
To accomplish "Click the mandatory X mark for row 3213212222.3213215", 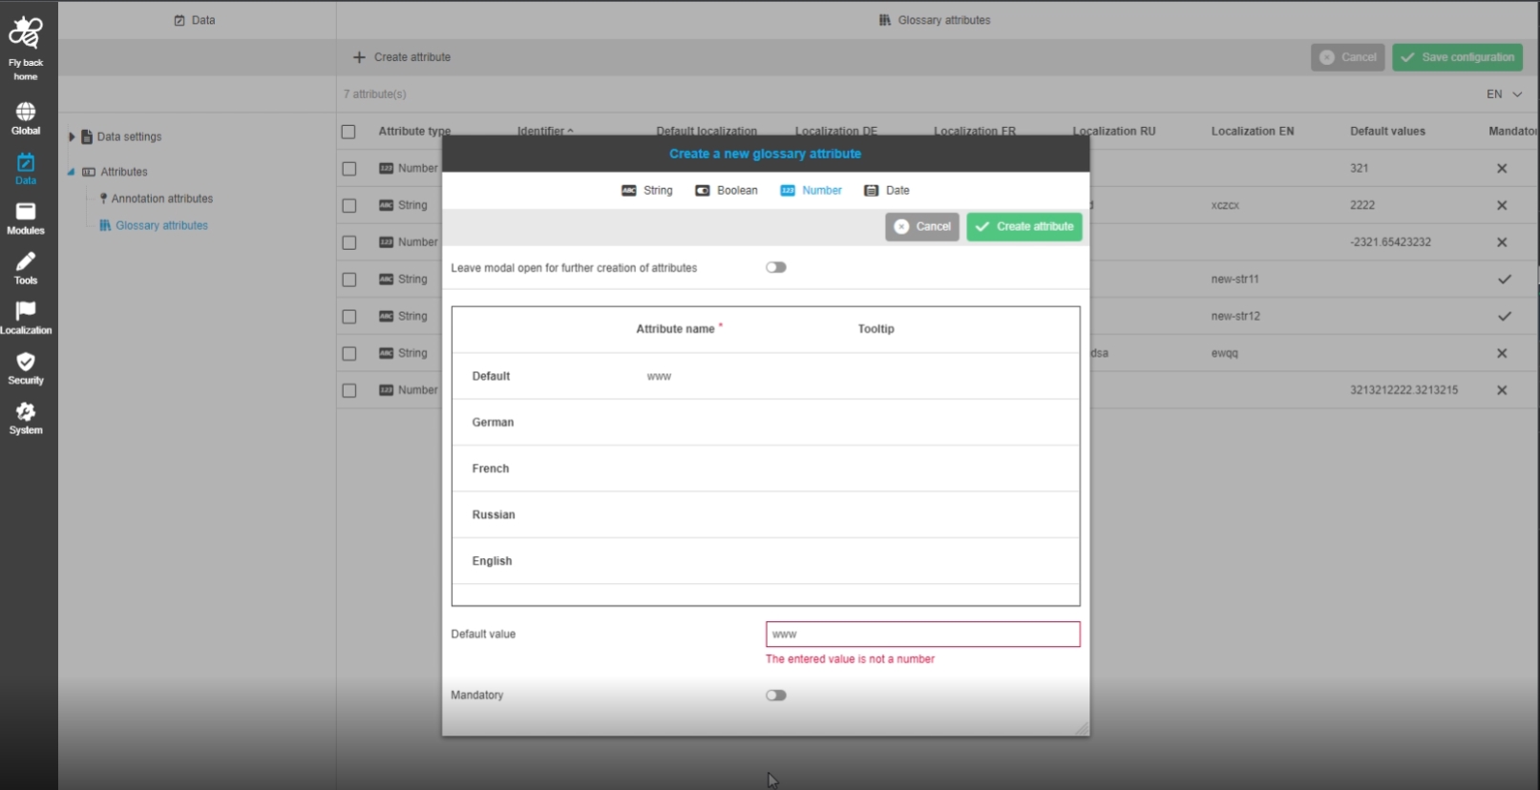I will 1502,390.
